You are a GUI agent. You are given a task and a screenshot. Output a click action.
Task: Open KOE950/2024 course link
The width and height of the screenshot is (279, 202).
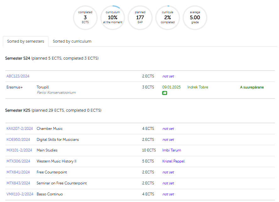tap(18, 140)
